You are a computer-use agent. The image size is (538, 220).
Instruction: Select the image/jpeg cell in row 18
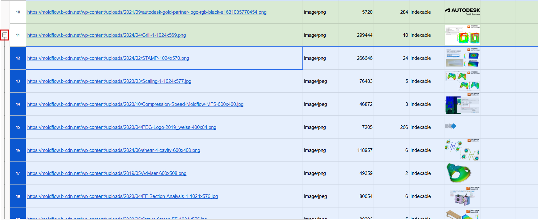point(320,196)
